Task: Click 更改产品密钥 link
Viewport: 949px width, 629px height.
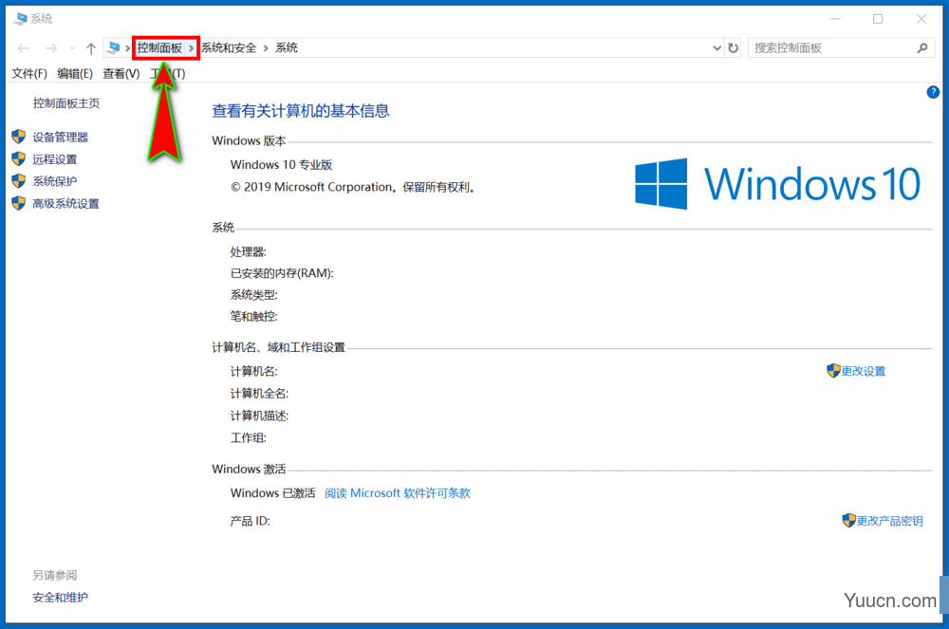Action: [x=890, y=521]
